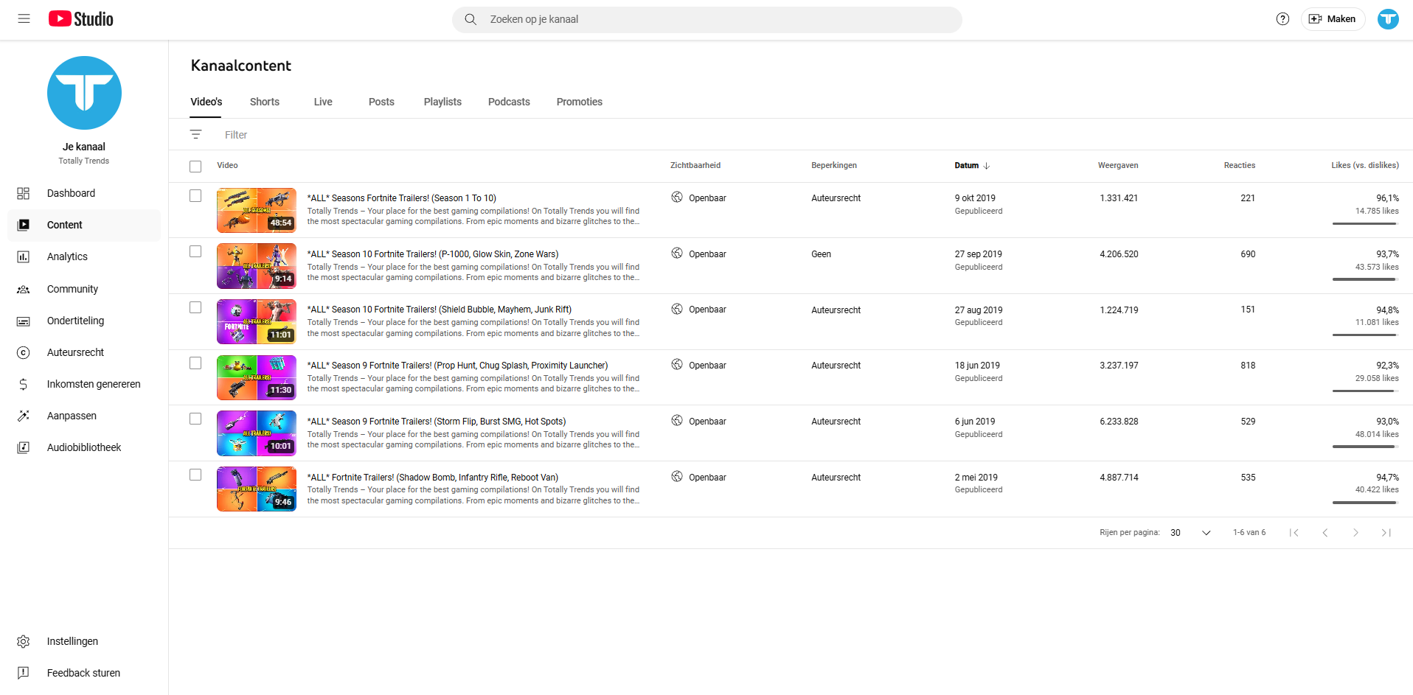Switch to the Promoties tab
Image resolution: width=1413 pixels, height=695 pixels.
580,102
